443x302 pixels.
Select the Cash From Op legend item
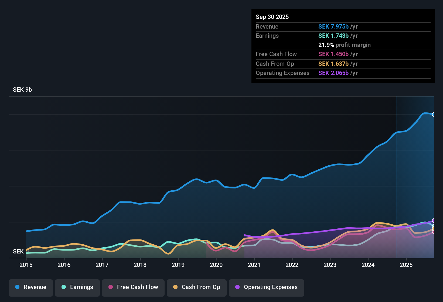coord(196,287)
